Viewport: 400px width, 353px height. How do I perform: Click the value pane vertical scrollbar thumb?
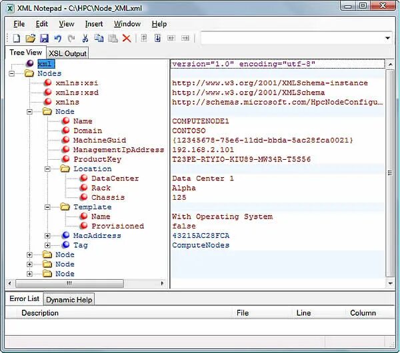pyautogui.click(x=390, y=173)
